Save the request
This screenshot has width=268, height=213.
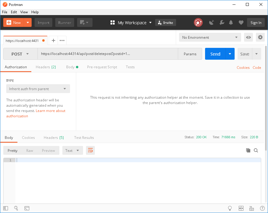pyautogui.click(x=245, y=54)
